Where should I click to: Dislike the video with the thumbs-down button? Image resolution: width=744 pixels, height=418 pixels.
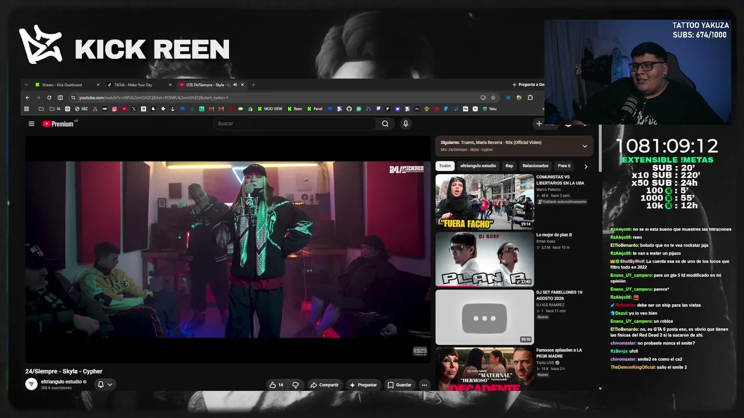(x=295, y=385)
